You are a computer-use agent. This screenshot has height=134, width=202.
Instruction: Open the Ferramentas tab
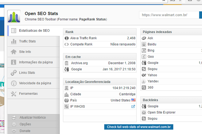(x=34, y=93)
